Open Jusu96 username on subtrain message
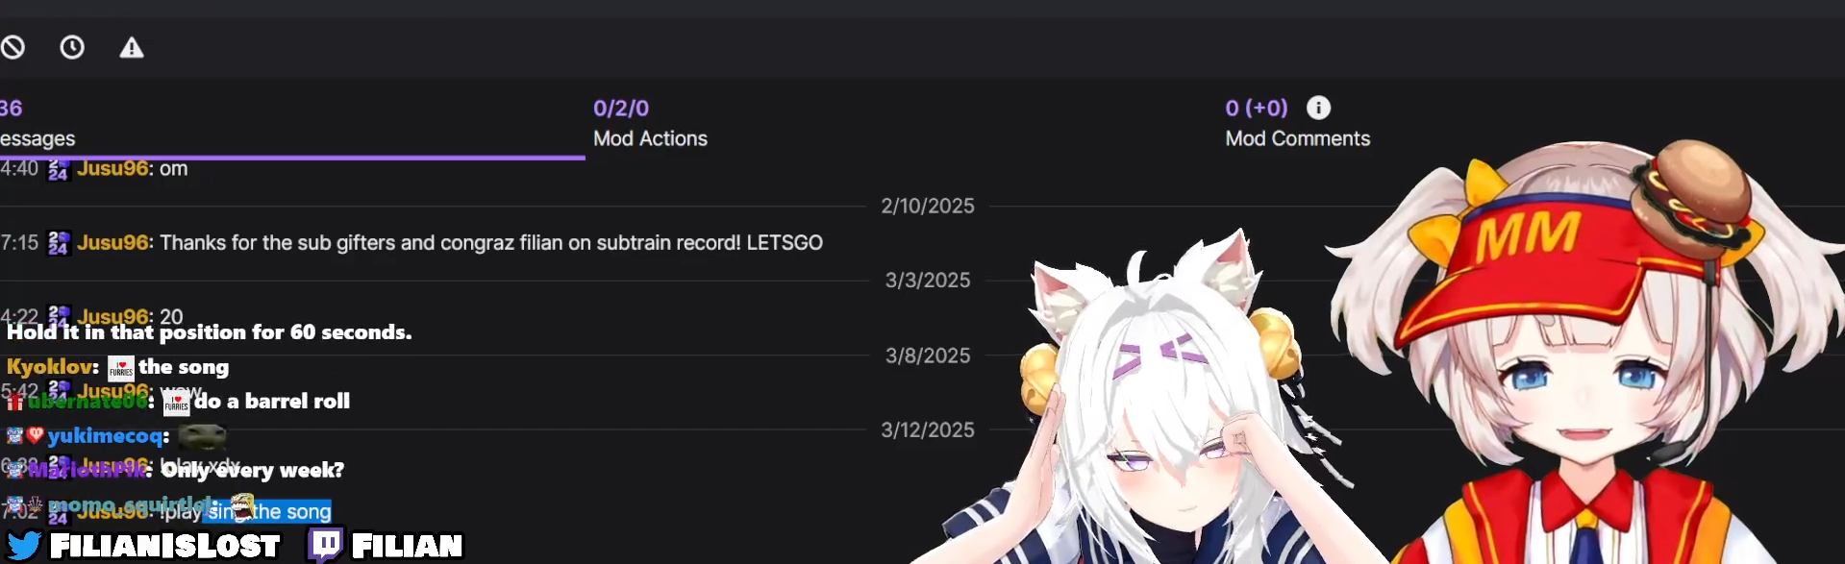1845x564 pixels. tap(112, 242)
